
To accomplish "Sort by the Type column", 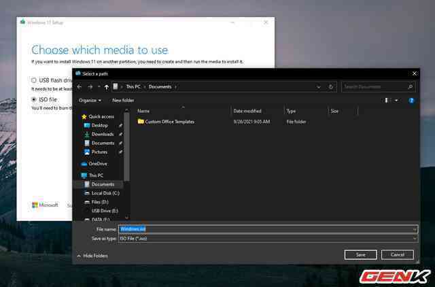I will coord(291,111).
